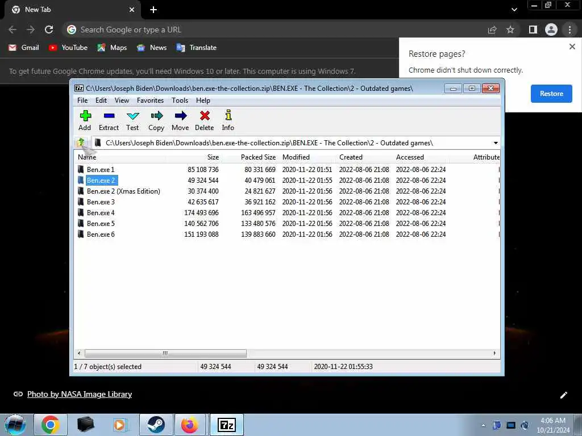Run the Test archive tool

[x=132, y=120]
